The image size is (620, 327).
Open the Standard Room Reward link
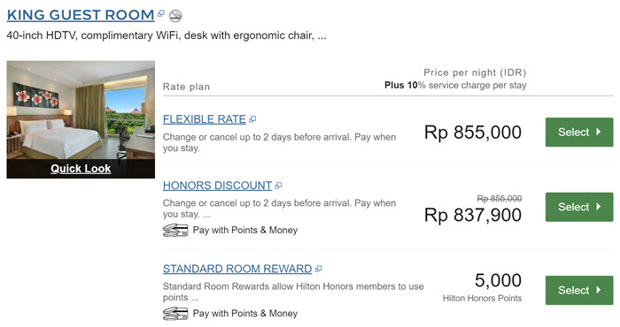pos(237,269)
